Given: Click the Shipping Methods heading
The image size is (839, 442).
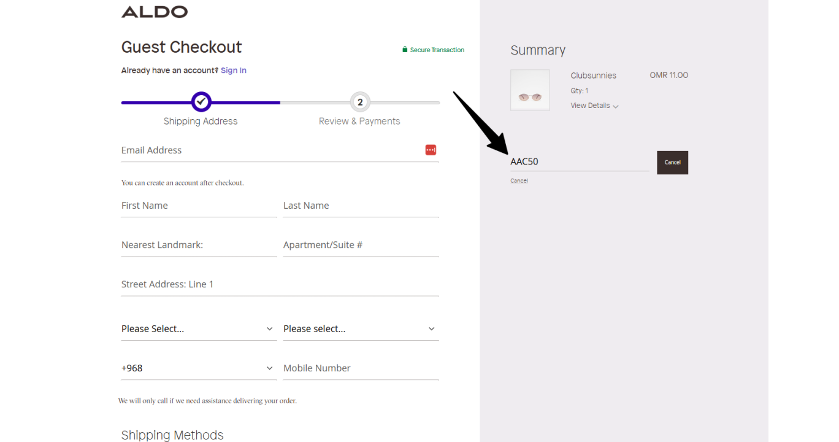Looking at the screenshot, I should point(172,435).
